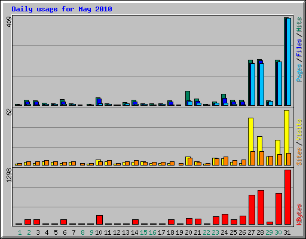The image size is (306, 239).
Task: Click day label 4 on x-axis
Action: click(x=47, y=232)
